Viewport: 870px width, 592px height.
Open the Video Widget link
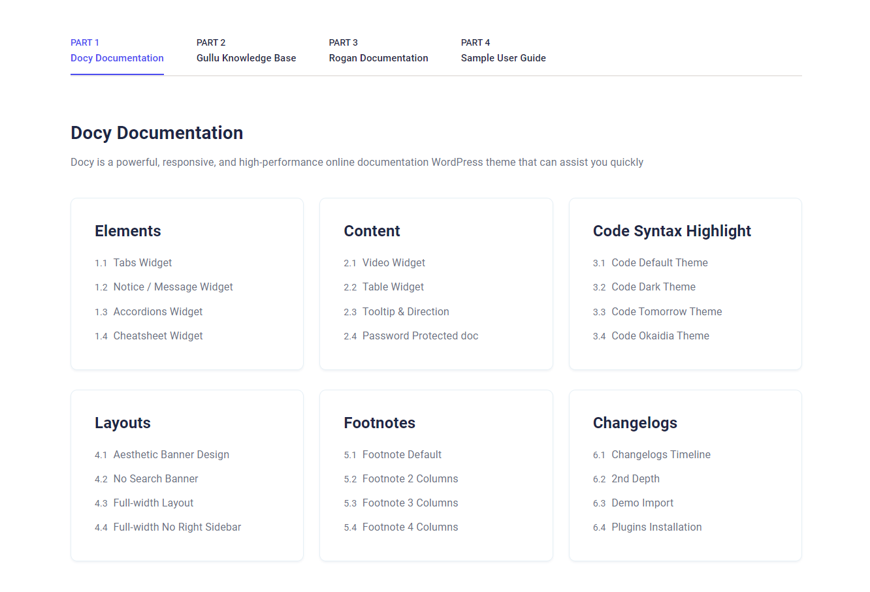coord(393,263)
